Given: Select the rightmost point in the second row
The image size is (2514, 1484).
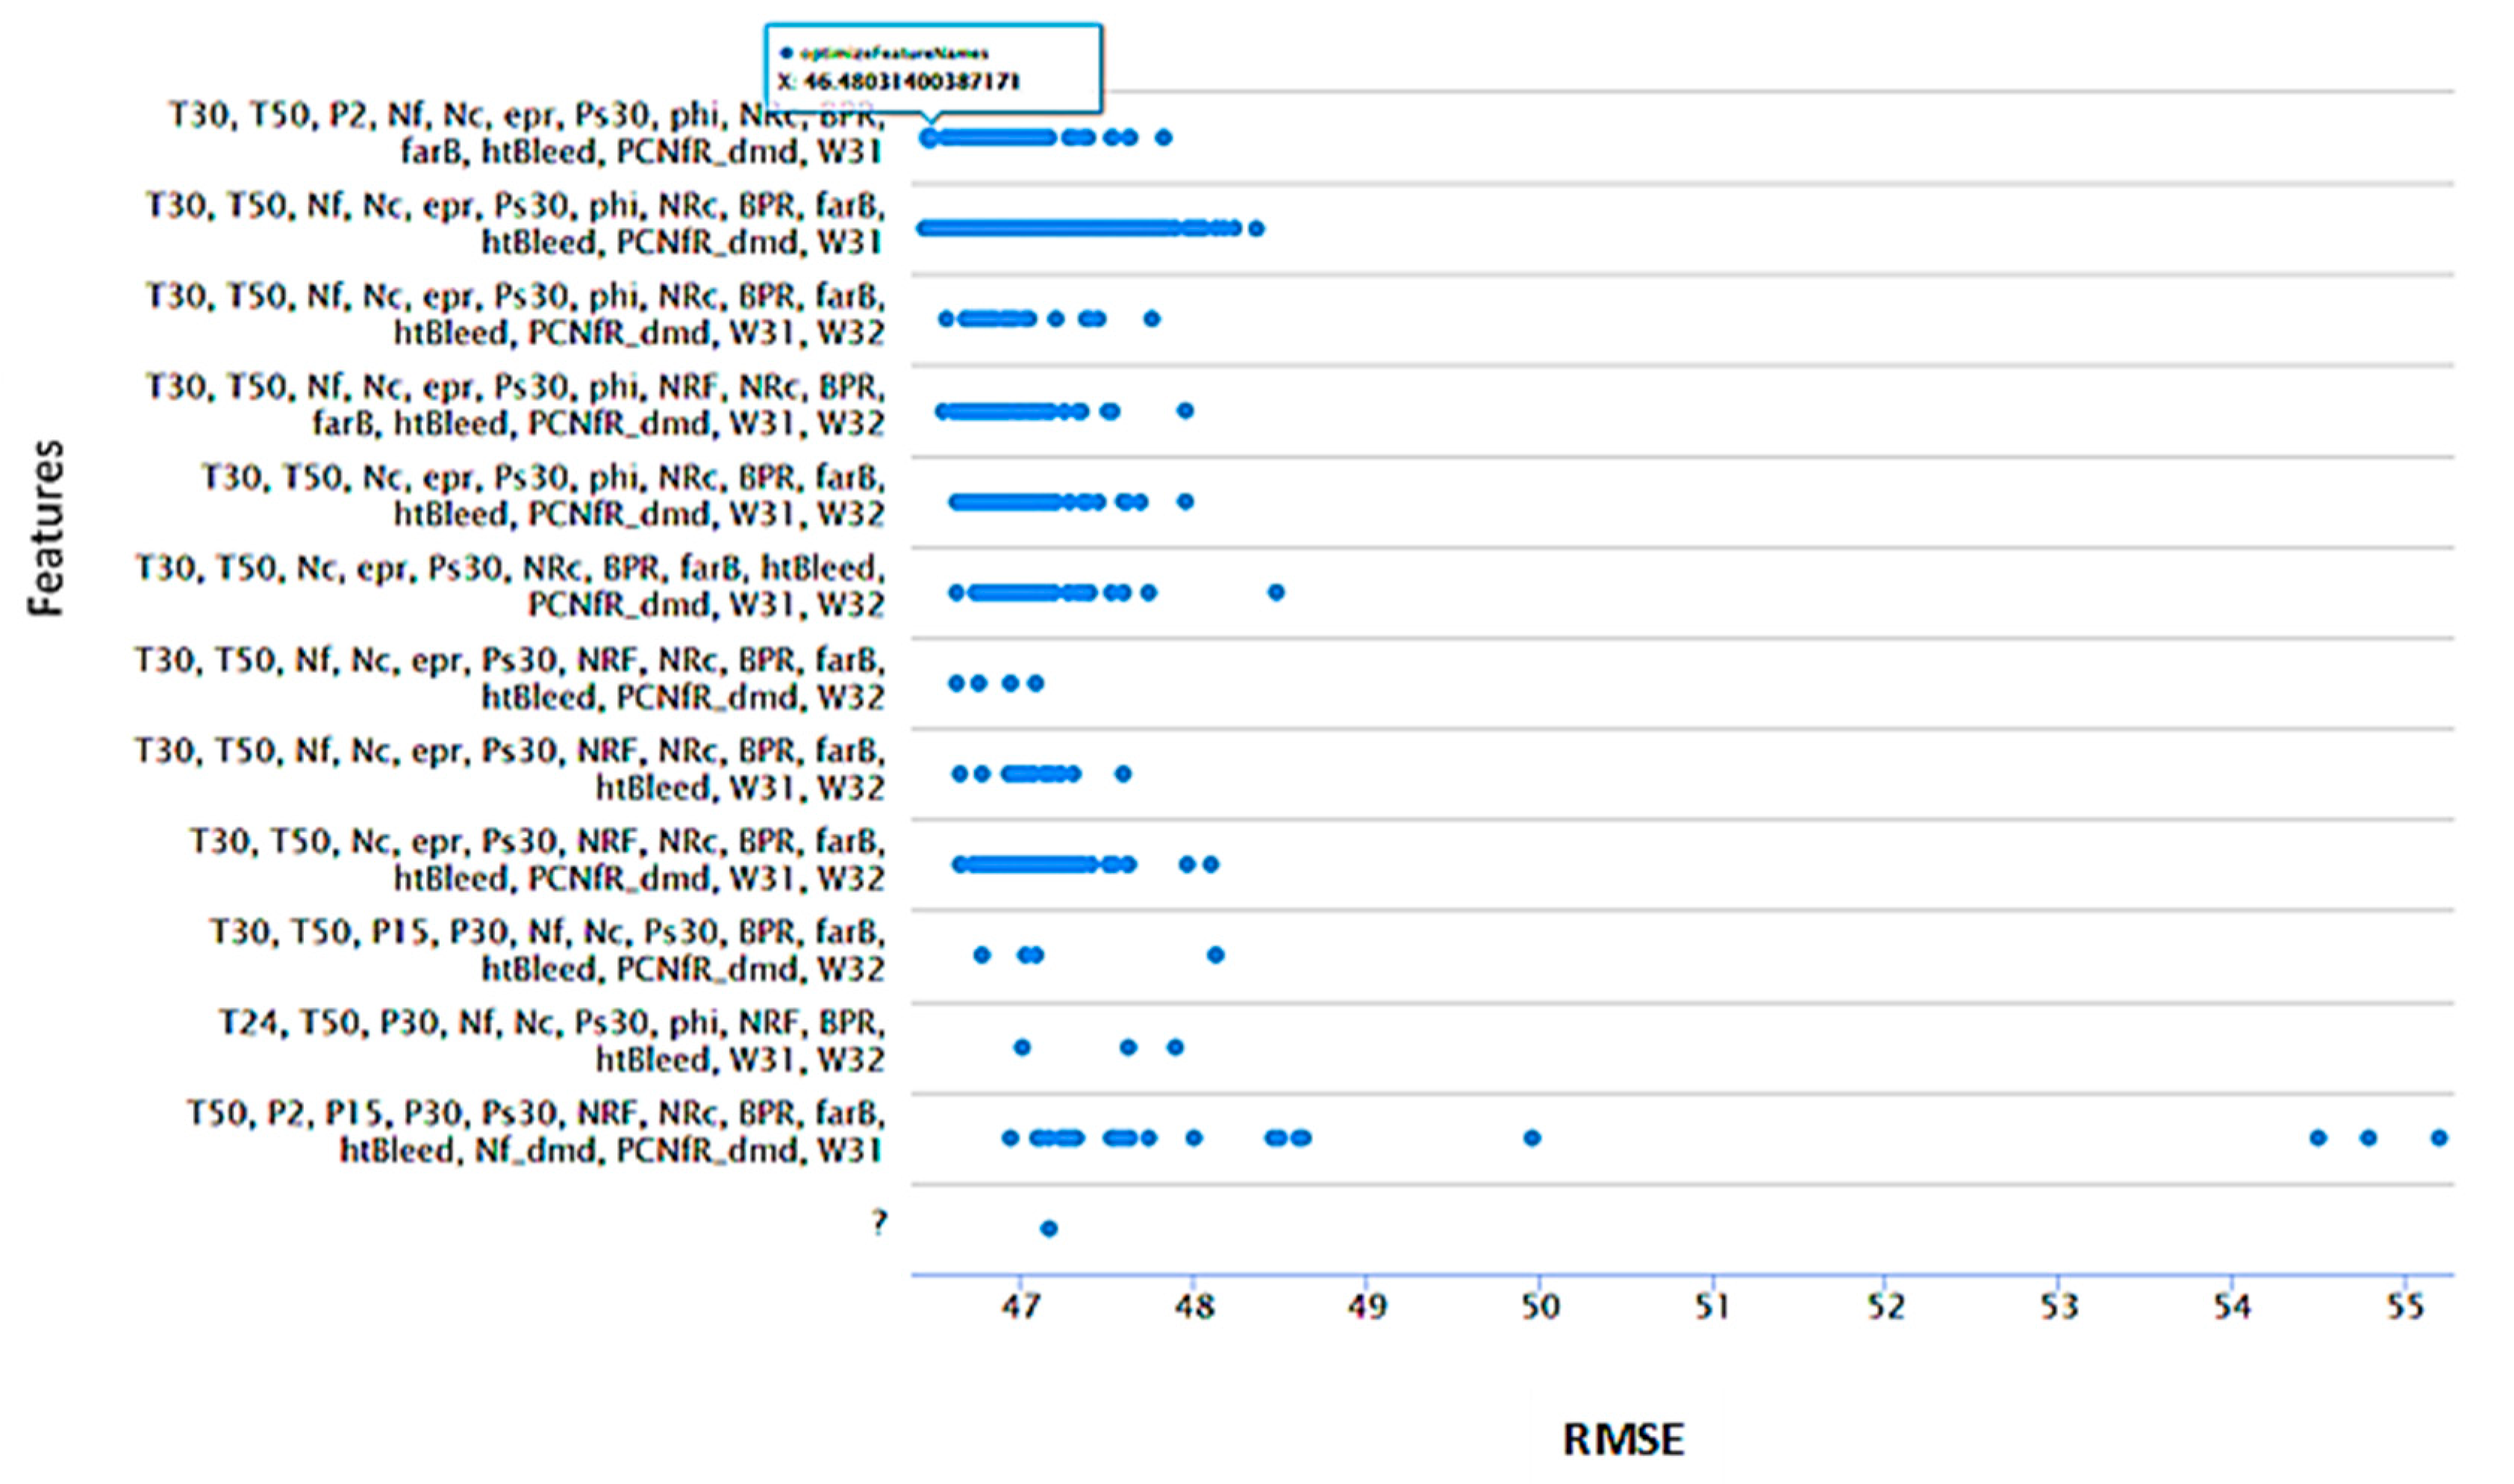Looking at the screenshot, I should (x=1256, y=229).
